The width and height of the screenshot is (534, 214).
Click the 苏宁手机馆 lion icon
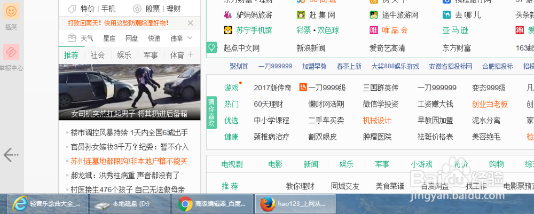coord(227,30)
